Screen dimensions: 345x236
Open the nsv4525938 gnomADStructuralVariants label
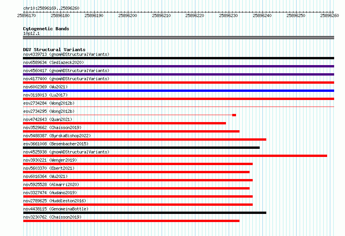[x=66, y=152]
